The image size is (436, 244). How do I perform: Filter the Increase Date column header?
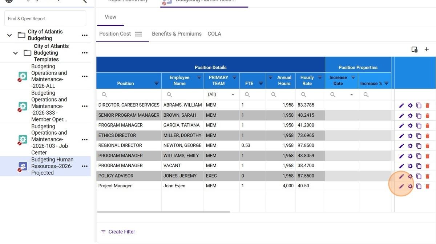(353, 77)
